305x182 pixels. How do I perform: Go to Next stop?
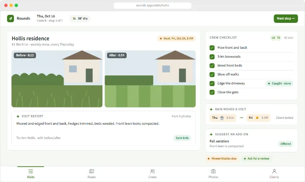(286, 19)
